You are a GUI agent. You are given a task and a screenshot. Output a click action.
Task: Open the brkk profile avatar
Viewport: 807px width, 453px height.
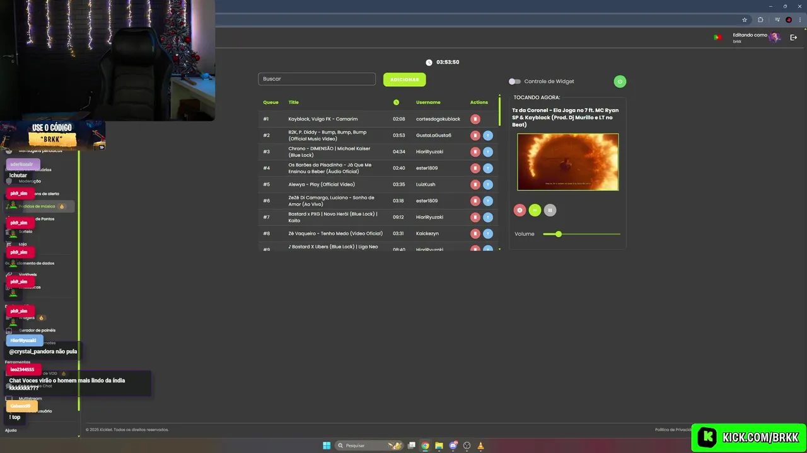pos(774,37)
